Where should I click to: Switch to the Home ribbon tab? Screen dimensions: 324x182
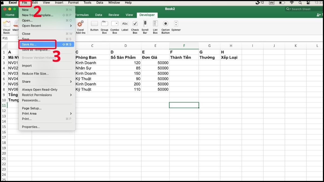[x=10, y=15]
